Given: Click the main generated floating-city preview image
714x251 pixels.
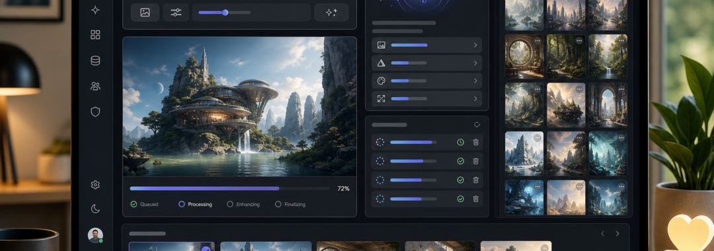Looking at the screenshot, I should (239, 106).
